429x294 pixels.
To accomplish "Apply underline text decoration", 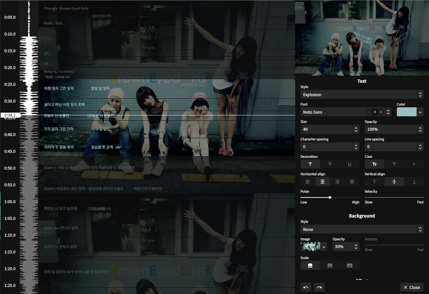I will (x=350, y=164).
